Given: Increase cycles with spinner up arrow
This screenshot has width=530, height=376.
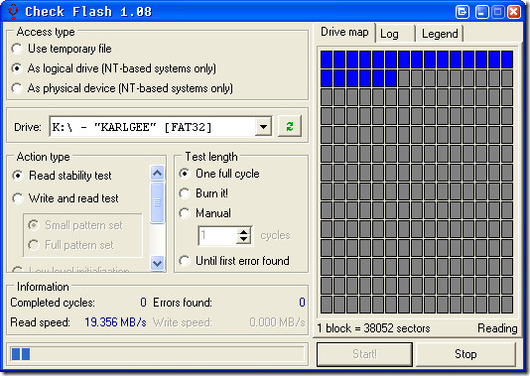Looking at the screenshot, I should point(243,232).
